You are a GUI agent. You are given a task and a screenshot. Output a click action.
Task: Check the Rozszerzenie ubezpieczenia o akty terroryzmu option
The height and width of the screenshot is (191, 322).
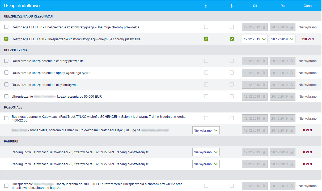(6, 84)
